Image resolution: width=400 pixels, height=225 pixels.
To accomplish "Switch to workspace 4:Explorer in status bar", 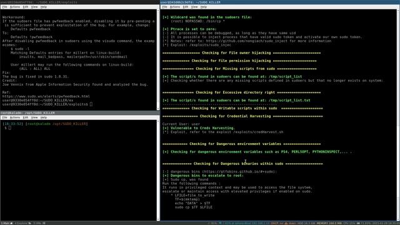I will [22, 223].
